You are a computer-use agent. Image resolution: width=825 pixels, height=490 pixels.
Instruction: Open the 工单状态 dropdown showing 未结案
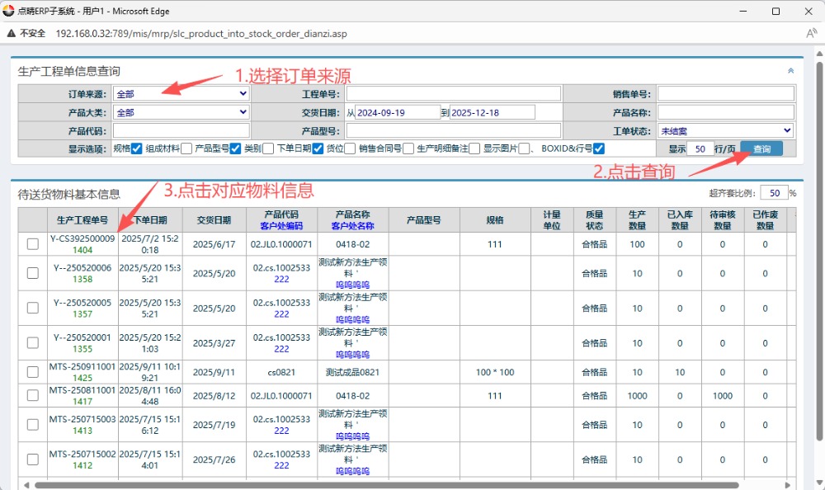coord(725,131)
